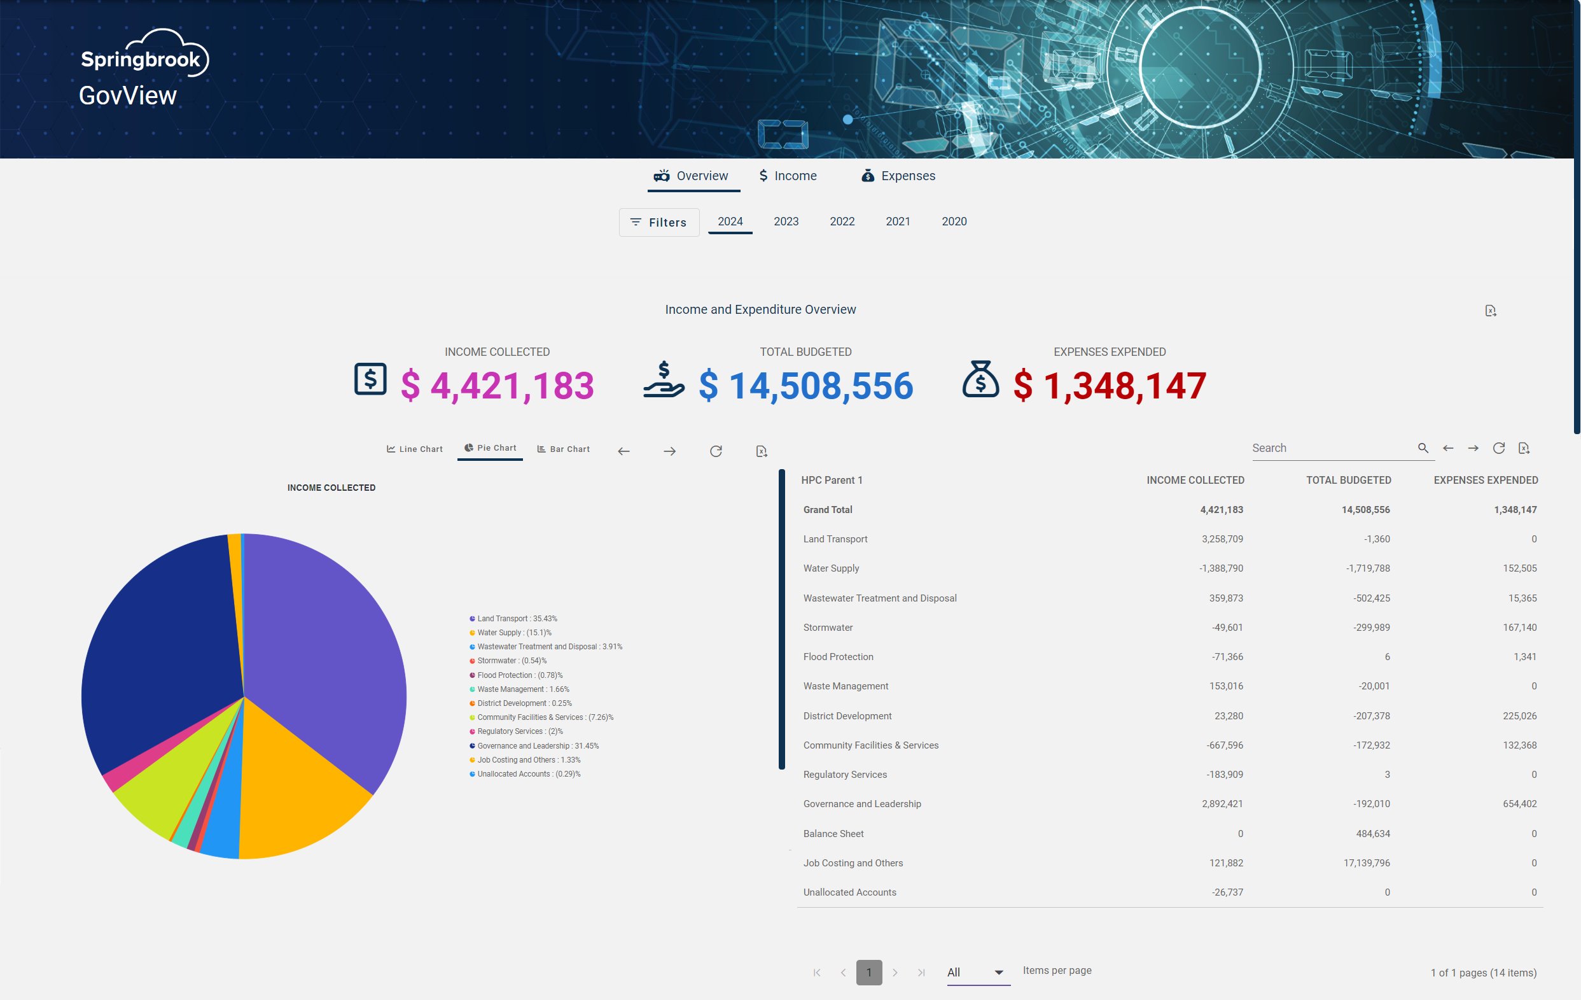The width and height of the screenshot is (1581, 1000).
Task: Select the 2020 year filter
Action: (953, 222)
